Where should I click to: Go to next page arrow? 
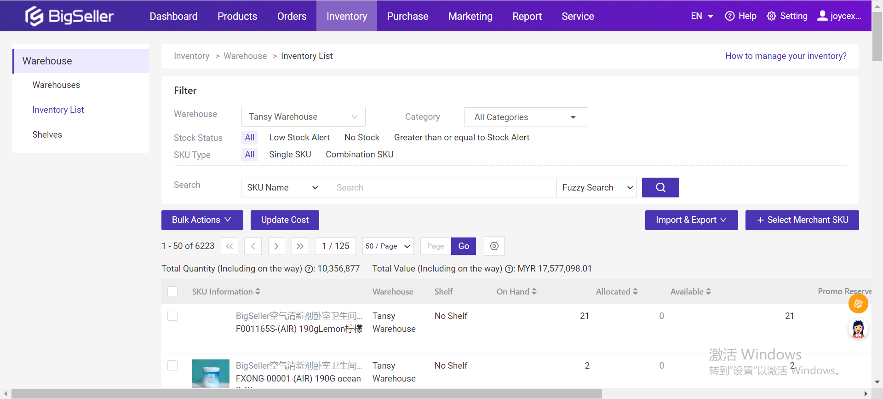click(276, 246)
